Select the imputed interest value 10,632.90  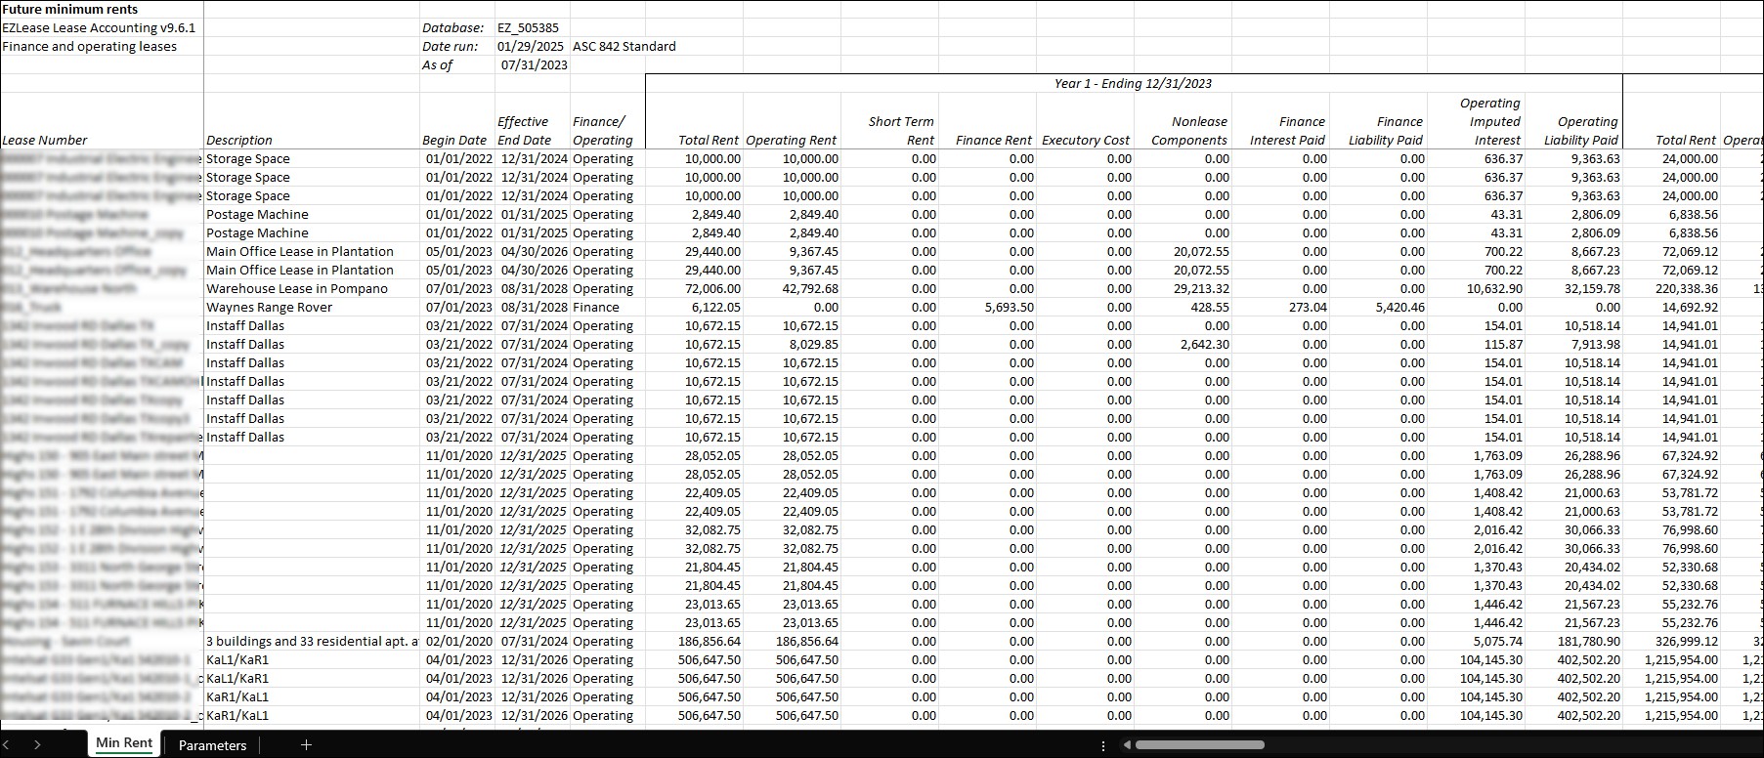point(1494,288)
